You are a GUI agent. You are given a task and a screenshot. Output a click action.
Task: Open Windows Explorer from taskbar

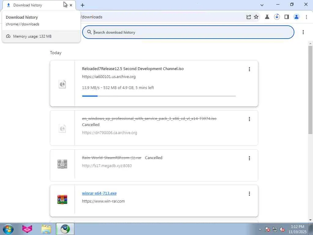pos(46,229)
